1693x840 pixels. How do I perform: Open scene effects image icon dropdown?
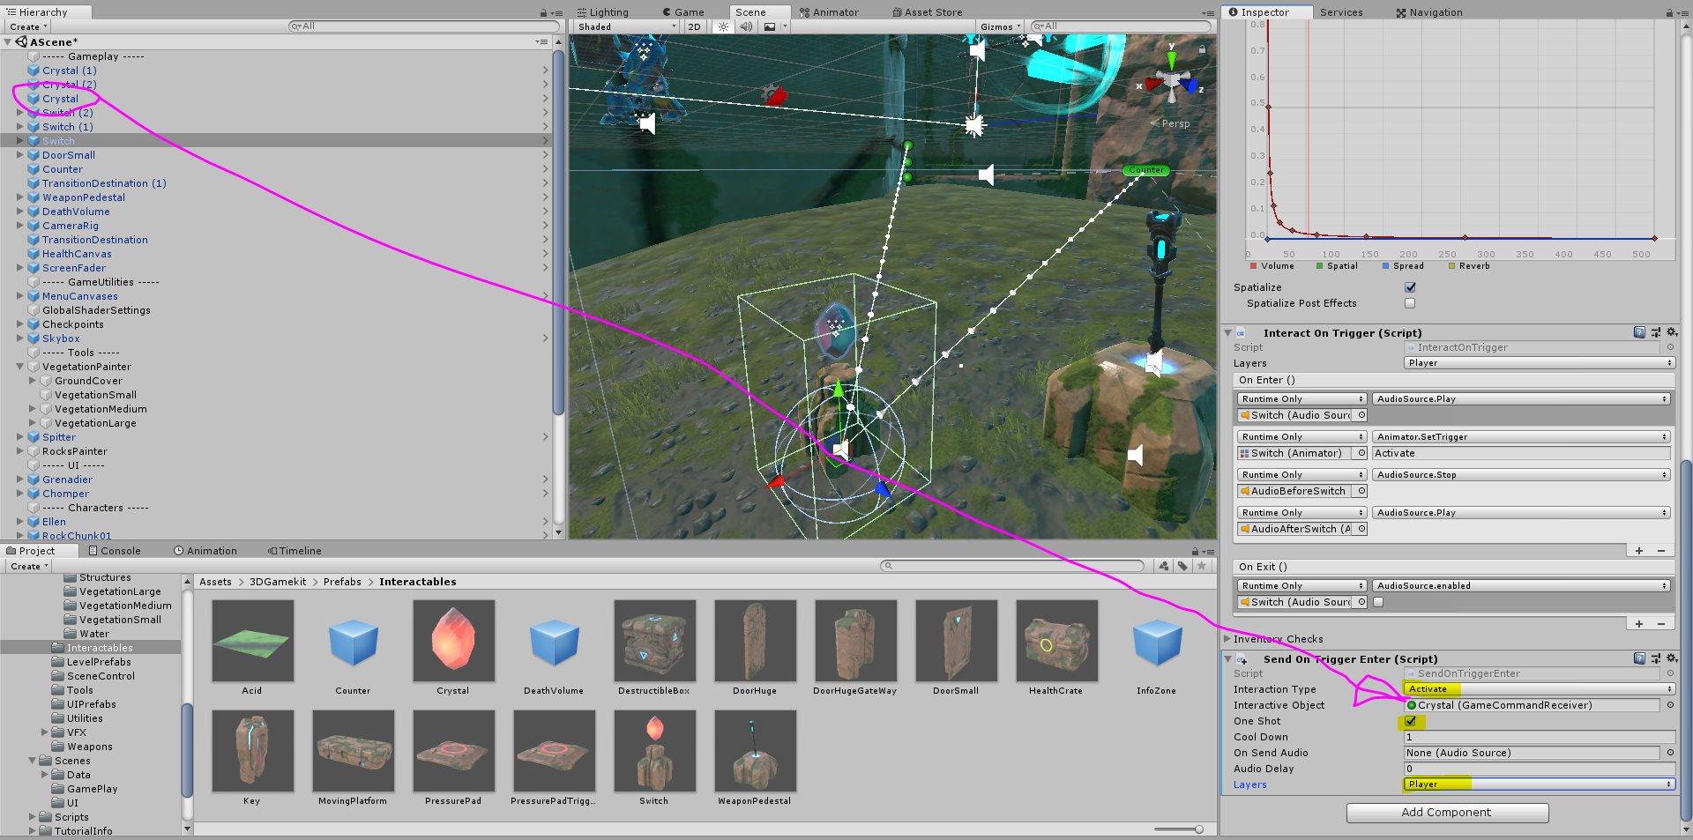click(774, 26)
